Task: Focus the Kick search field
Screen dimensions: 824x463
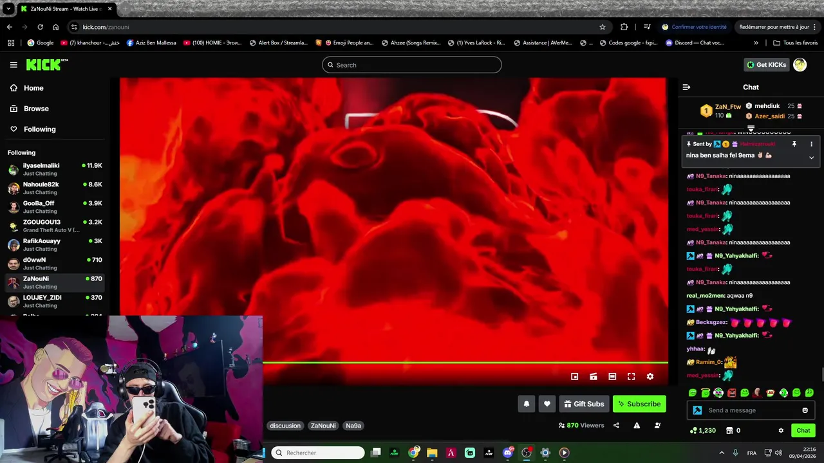Action: [x=412, y=65]
